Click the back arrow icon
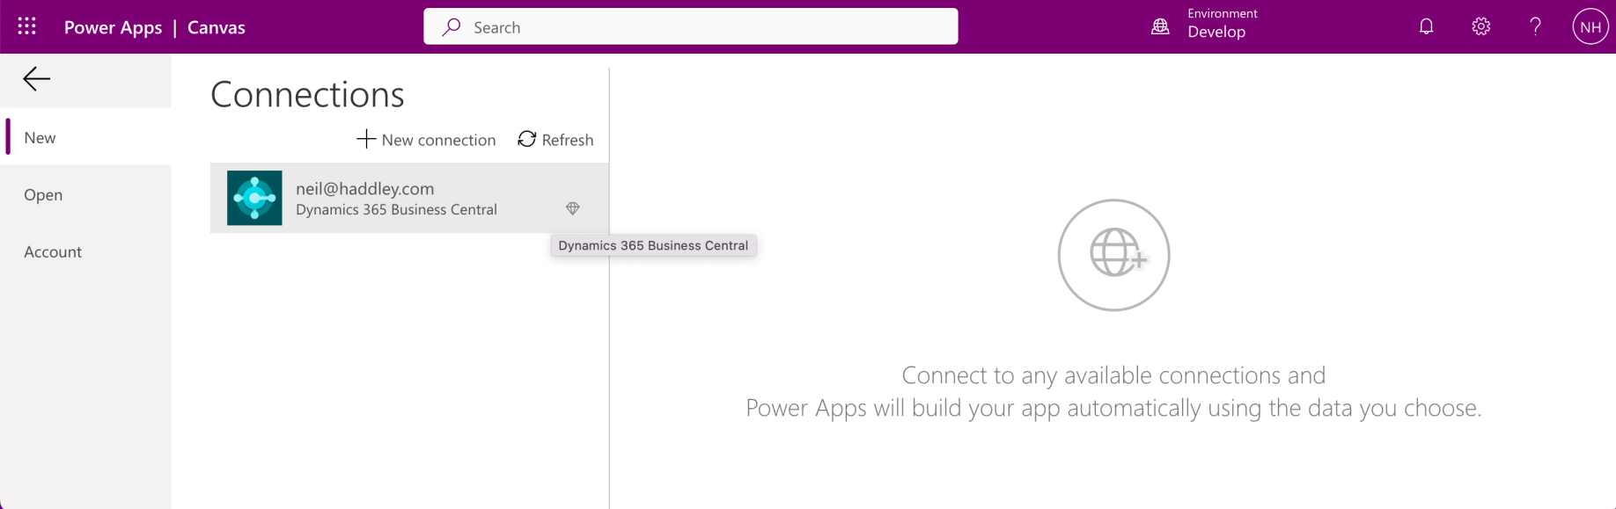The height and width of the screenshot is (509, 1616). tap(36, 79)
